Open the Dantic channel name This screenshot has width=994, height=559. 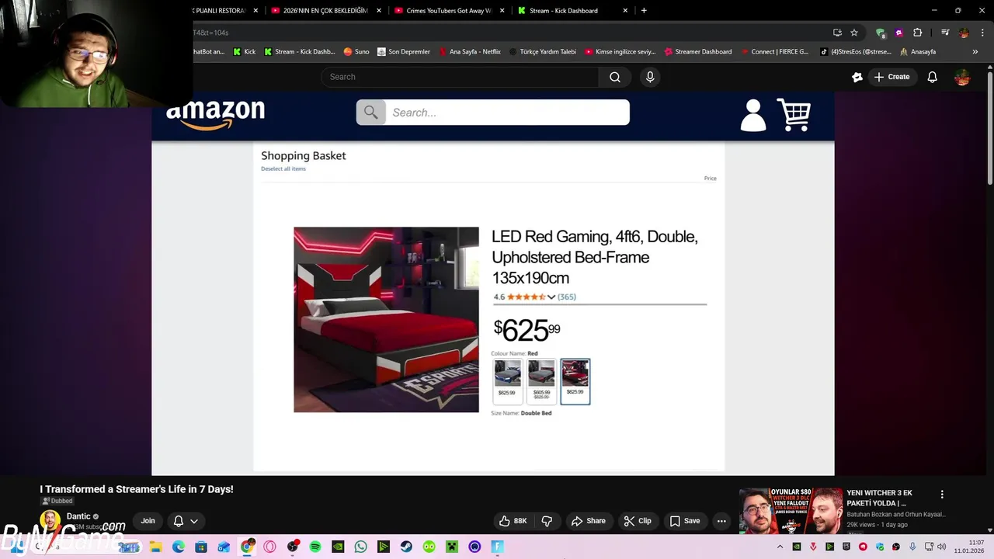[x=78, y=516]
